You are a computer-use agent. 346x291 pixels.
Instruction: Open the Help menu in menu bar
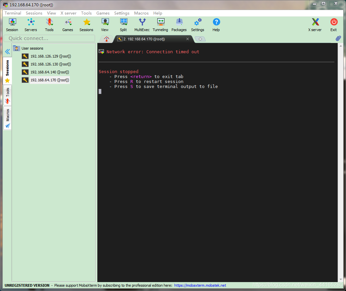pos(158,13)
